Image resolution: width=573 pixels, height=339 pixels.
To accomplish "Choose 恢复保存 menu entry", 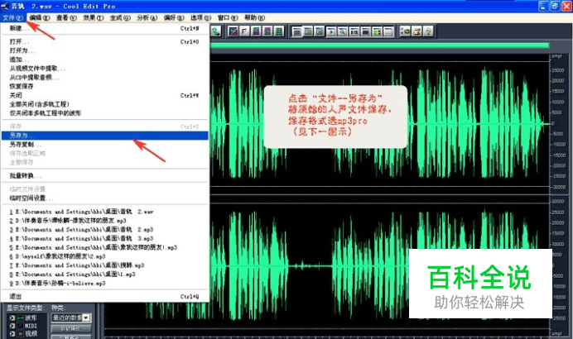I will pos(105,86).
